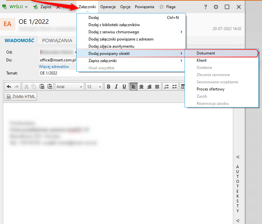Click the redo arrow in editor toolbar
The image size is (262, 224).
tap(17, 87)
